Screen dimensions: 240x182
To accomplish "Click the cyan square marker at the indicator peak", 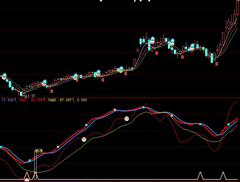I will point(143,107).
